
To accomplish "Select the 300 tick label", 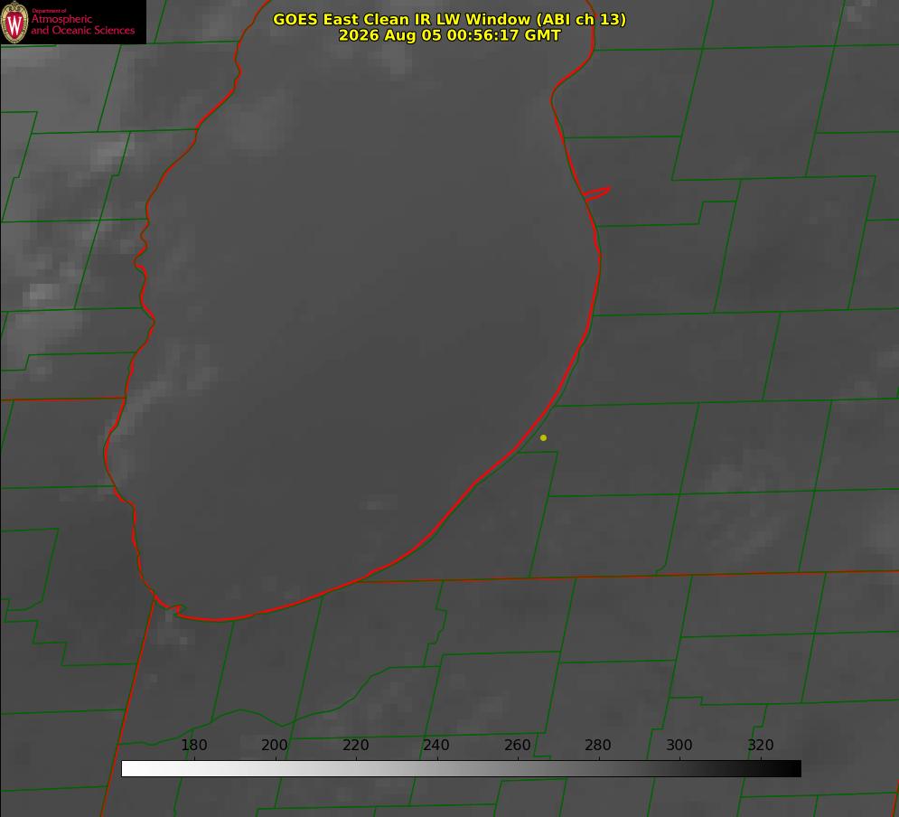I will 679,745.
